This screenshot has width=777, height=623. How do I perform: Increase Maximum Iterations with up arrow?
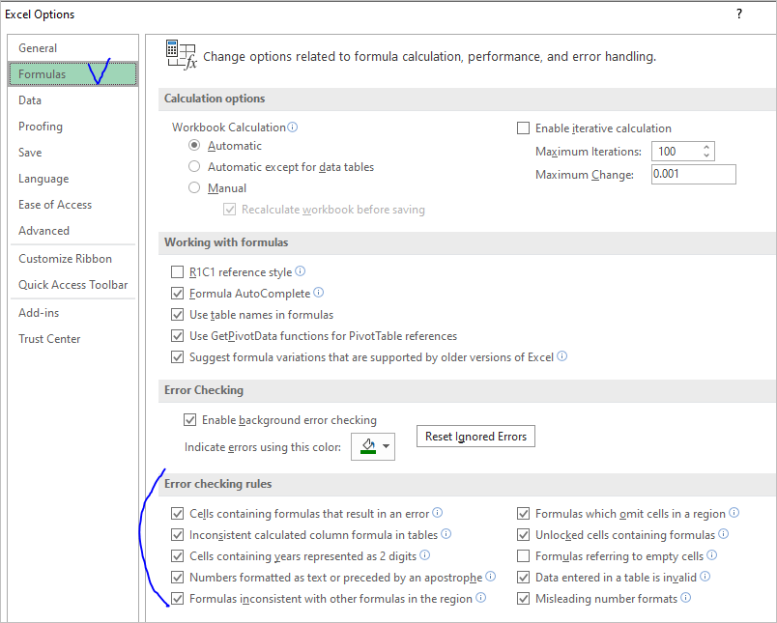pos(706,147)
